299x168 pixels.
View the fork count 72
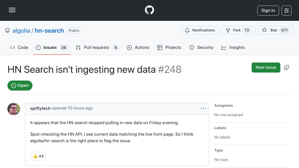[247, 30]
